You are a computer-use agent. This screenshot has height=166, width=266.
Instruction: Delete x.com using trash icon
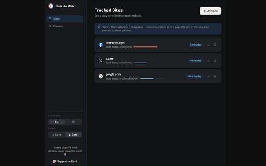(x=215, y=60)
